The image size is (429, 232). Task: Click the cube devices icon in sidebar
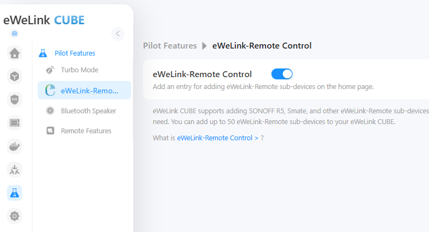tap(15, 76)
